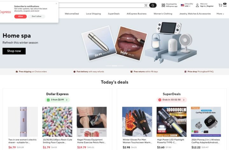Click the Free shipping truck icon
This screenshot has height=150, width=229.
pos(17,72)
